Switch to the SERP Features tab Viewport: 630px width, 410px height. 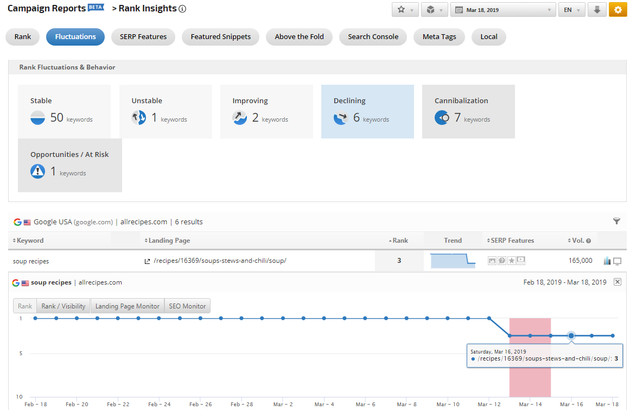coord(143,37)
